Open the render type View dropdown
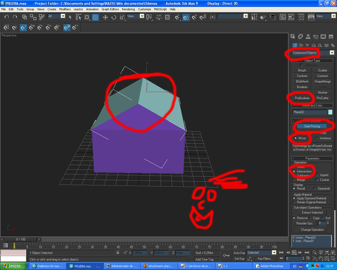This screenshot has width=337, height=270. click(x=326, y=16)
